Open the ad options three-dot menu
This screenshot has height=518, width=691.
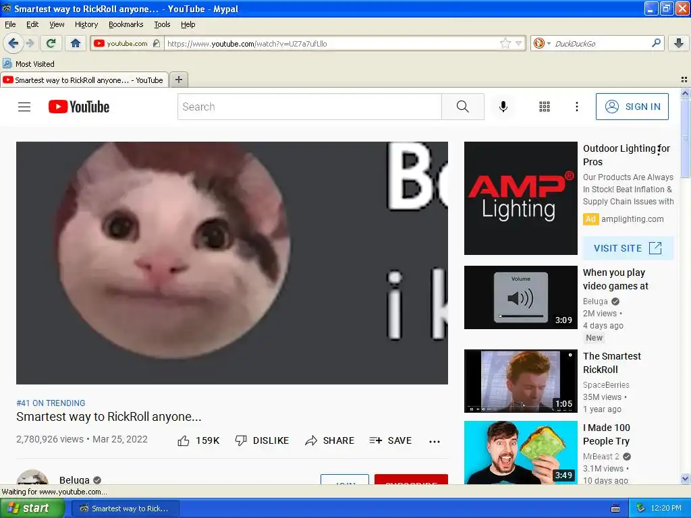[x=659, y=150]
